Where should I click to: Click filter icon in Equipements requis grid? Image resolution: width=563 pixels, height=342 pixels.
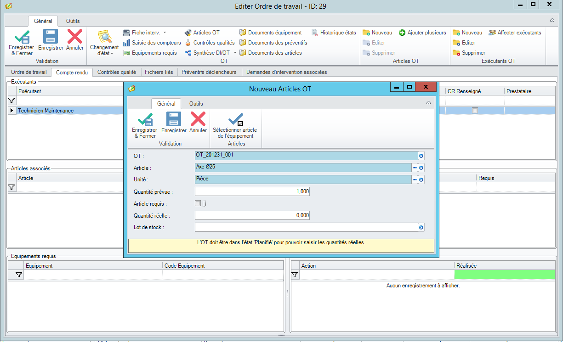[19, 275]
